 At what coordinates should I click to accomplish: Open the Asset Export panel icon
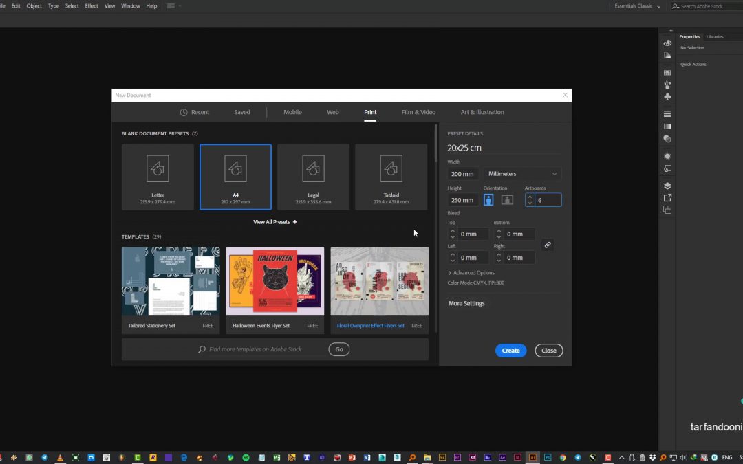tap(667, 198)
